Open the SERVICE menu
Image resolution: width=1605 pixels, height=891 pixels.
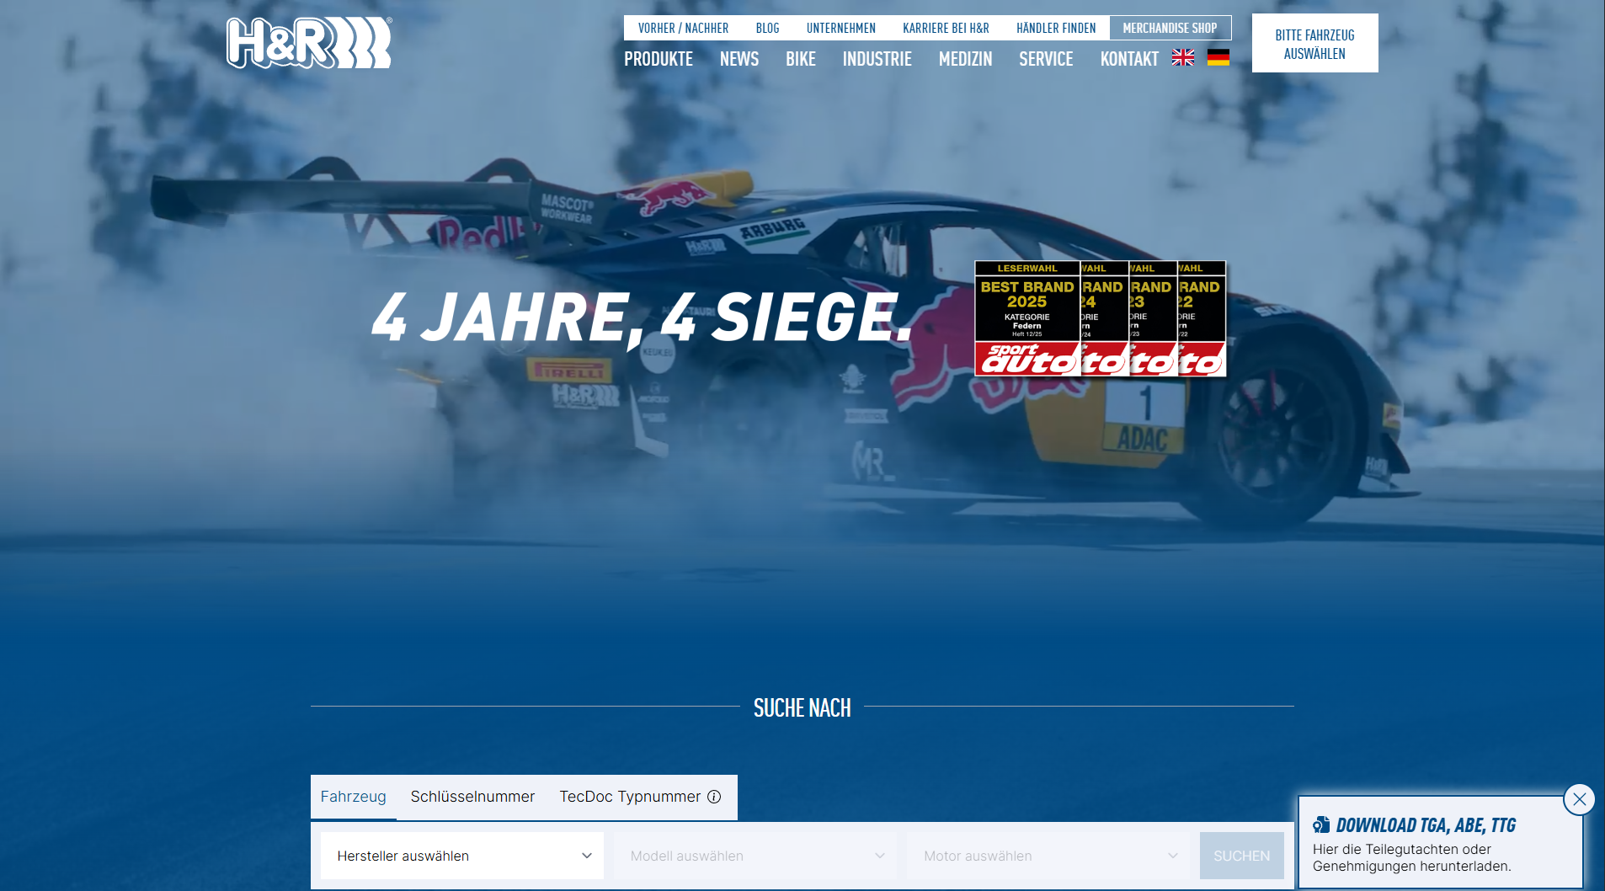click(1045, 59)
